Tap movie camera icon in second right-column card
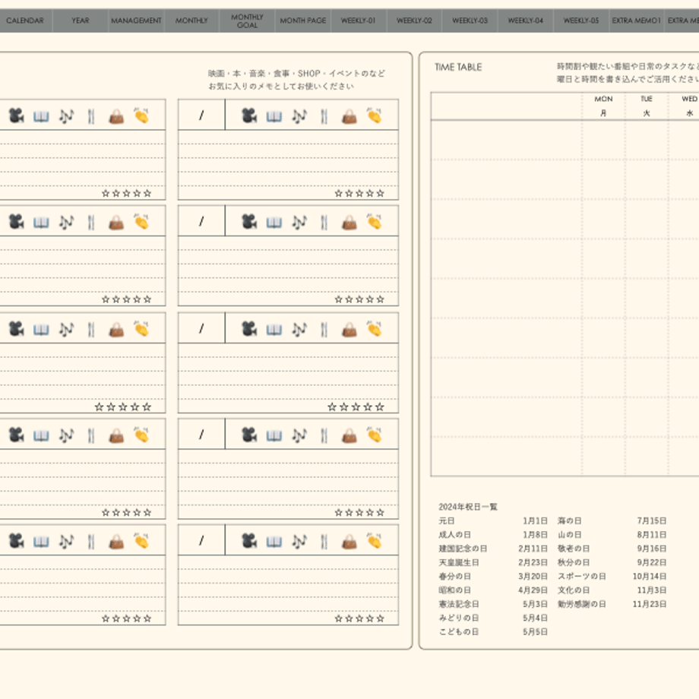This screenshot has height=699, width=699. pos(249,222)
